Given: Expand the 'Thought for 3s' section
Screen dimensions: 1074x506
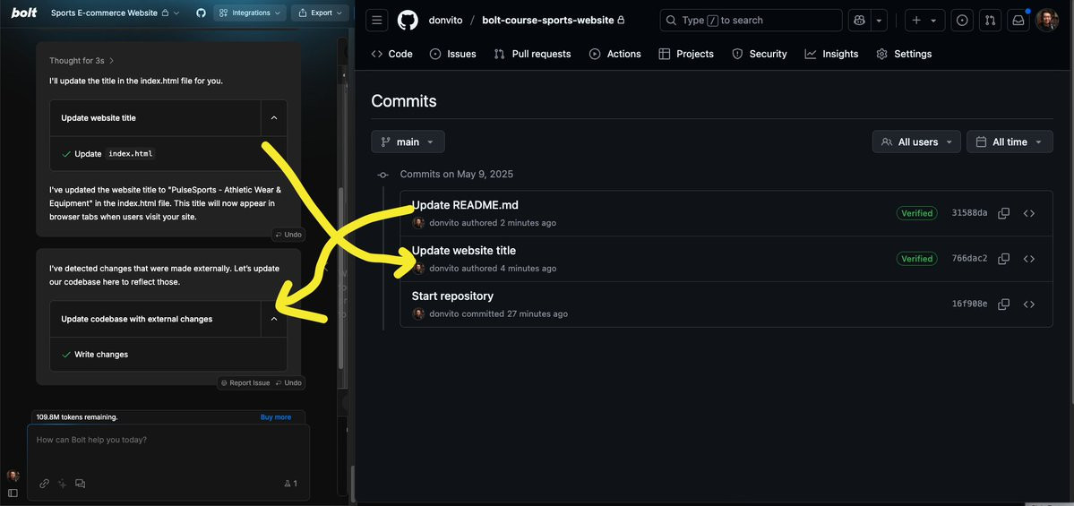Looking at the screenshot, I should (x=82, y=60).
